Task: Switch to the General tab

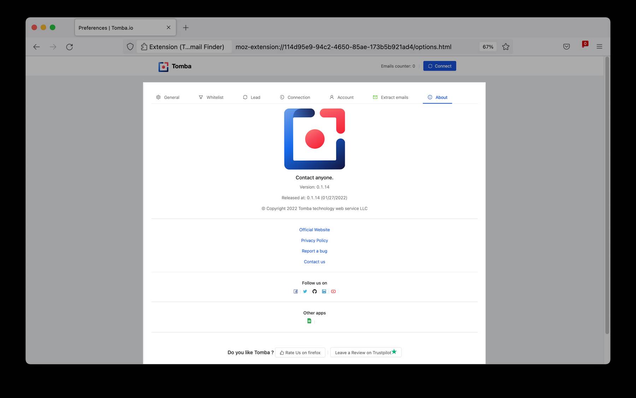Action: pyautogui.click(x=168, y=97)
